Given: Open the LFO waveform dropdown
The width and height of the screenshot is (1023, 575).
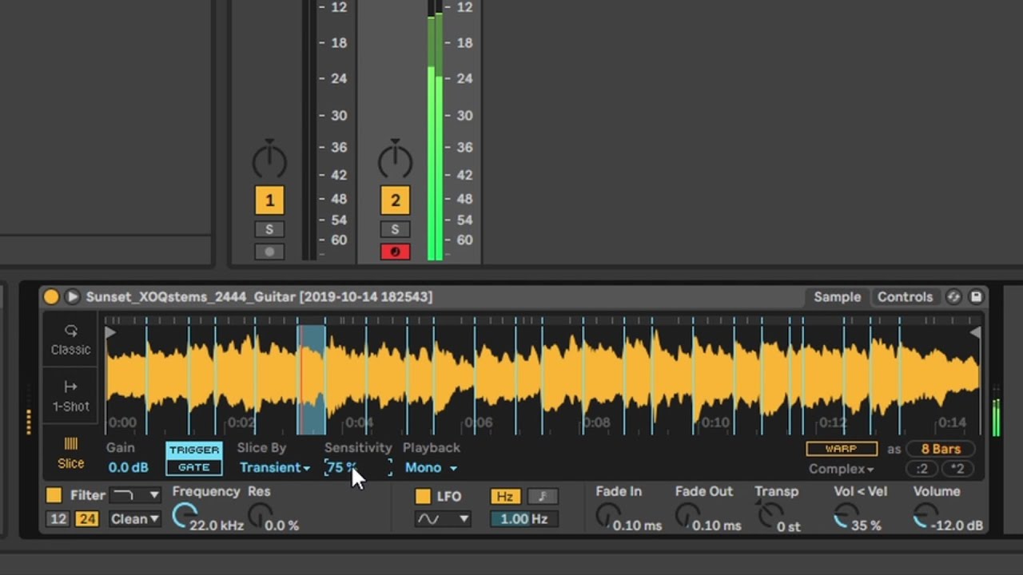Looking at the screenshot, I should pyautogui.click(x=444, y=519).
